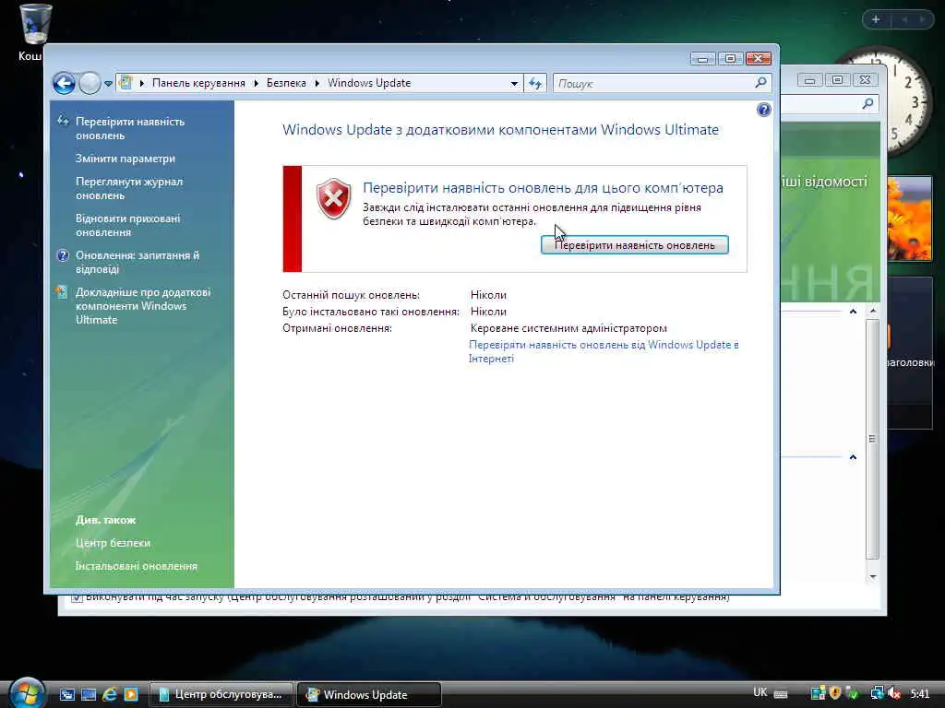Image resolution: width=945 pixels, height=708 pixels.
Task: Click the keyboard icon next to UK indicator
Action: 781,694
